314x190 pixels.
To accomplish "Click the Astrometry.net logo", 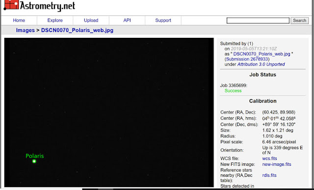I will coord(39,5).
